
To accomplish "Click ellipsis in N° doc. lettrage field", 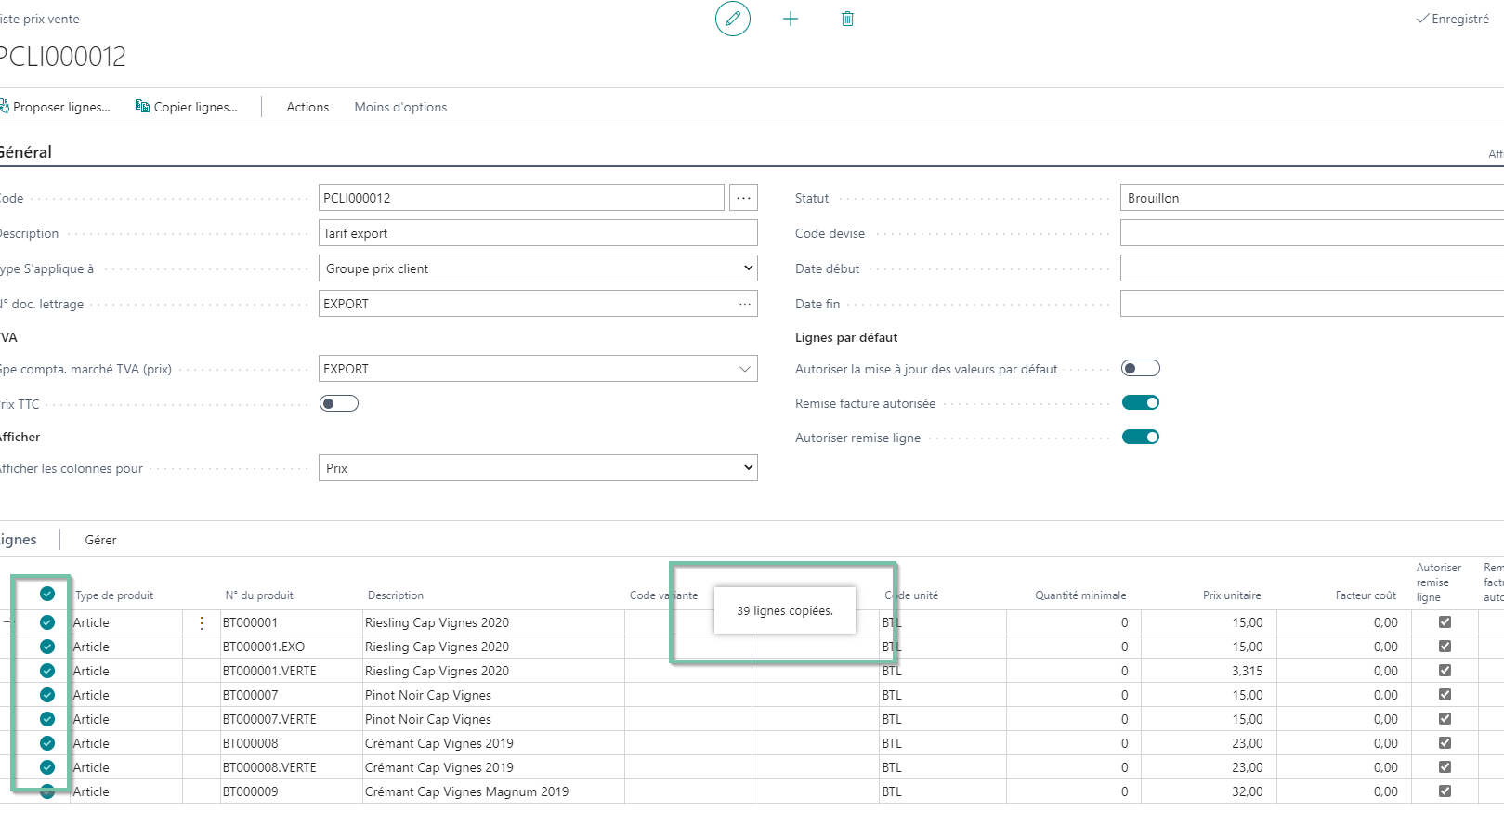I will click(745, 304).
